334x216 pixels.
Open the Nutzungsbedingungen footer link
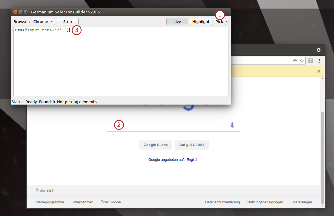[265, 202]
